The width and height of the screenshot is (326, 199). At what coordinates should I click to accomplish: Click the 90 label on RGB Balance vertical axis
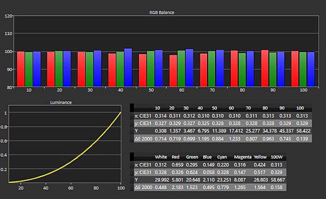[9, 69]
